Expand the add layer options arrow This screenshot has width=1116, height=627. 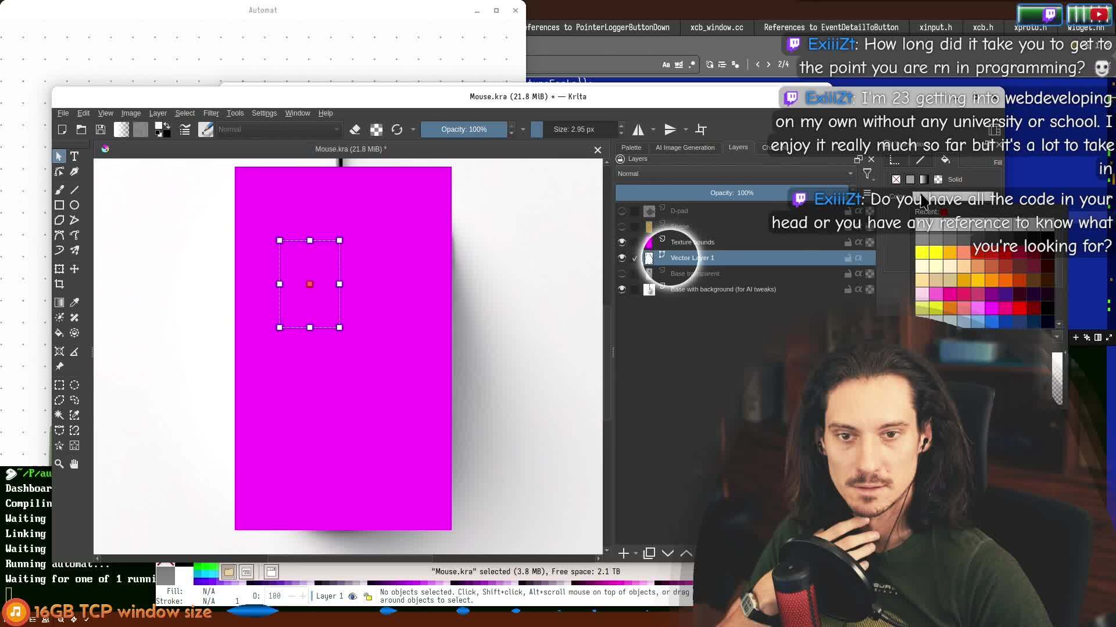point(635,553)
